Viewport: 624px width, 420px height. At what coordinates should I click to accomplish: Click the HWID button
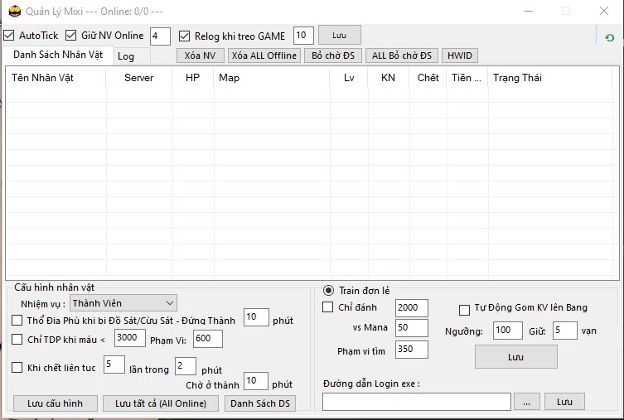click(460, 56)
